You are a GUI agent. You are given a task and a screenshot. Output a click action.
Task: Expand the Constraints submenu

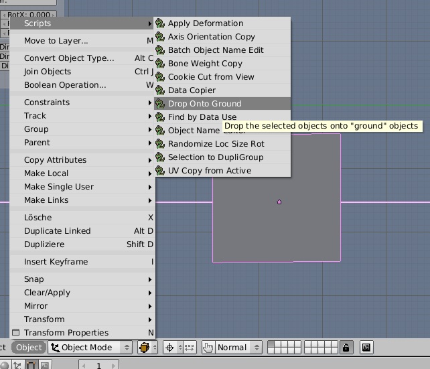[x=82, y=102]
